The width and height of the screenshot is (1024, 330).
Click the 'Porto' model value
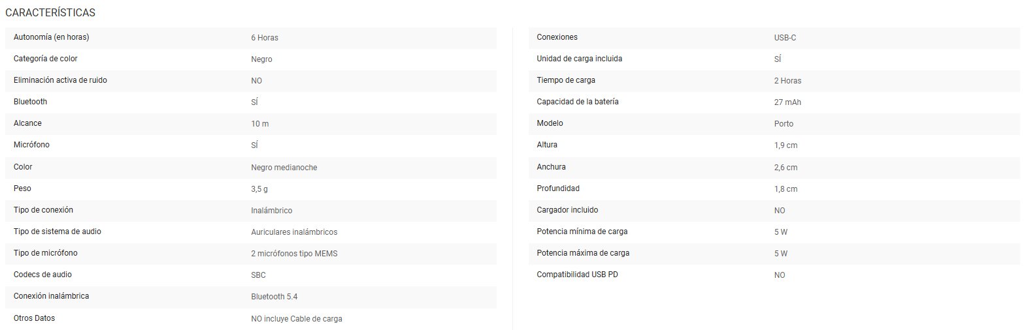(784, 124)
